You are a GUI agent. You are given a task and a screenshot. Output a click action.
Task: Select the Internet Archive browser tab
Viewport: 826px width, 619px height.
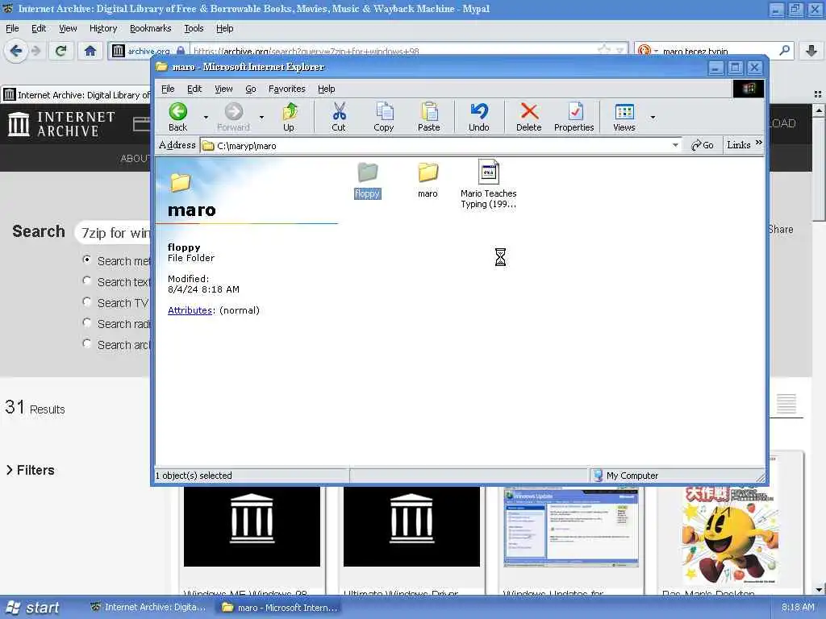click(77, 95)
